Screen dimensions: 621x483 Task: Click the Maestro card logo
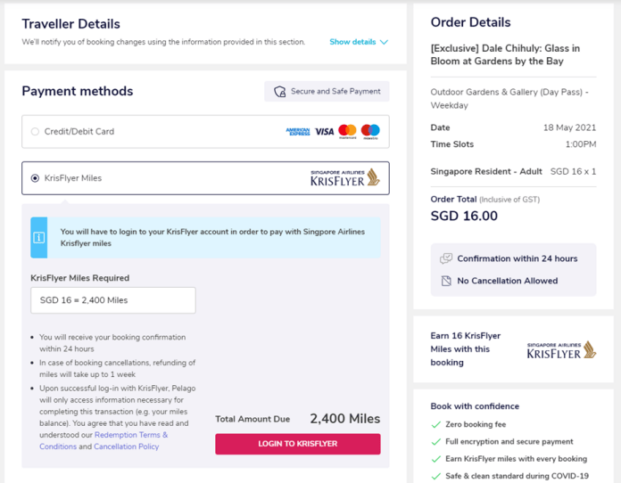(370, 131)
